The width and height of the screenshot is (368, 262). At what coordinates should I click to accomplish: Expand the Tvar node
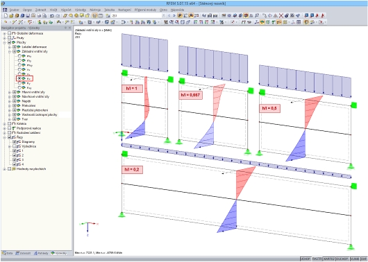10,119
